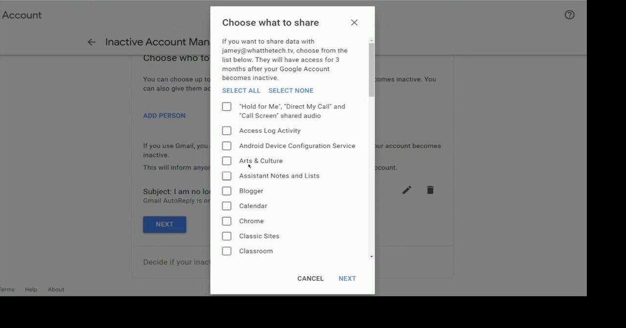Check Android Device Configuration Service box
The width and height of the screenshot is (626, 328).
pyautogui.click(x=226, y=146)
